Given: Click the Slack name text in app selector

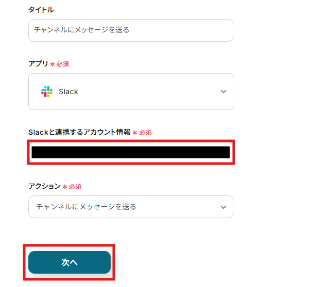Looking at the screenshot, I should click(68, 92).
